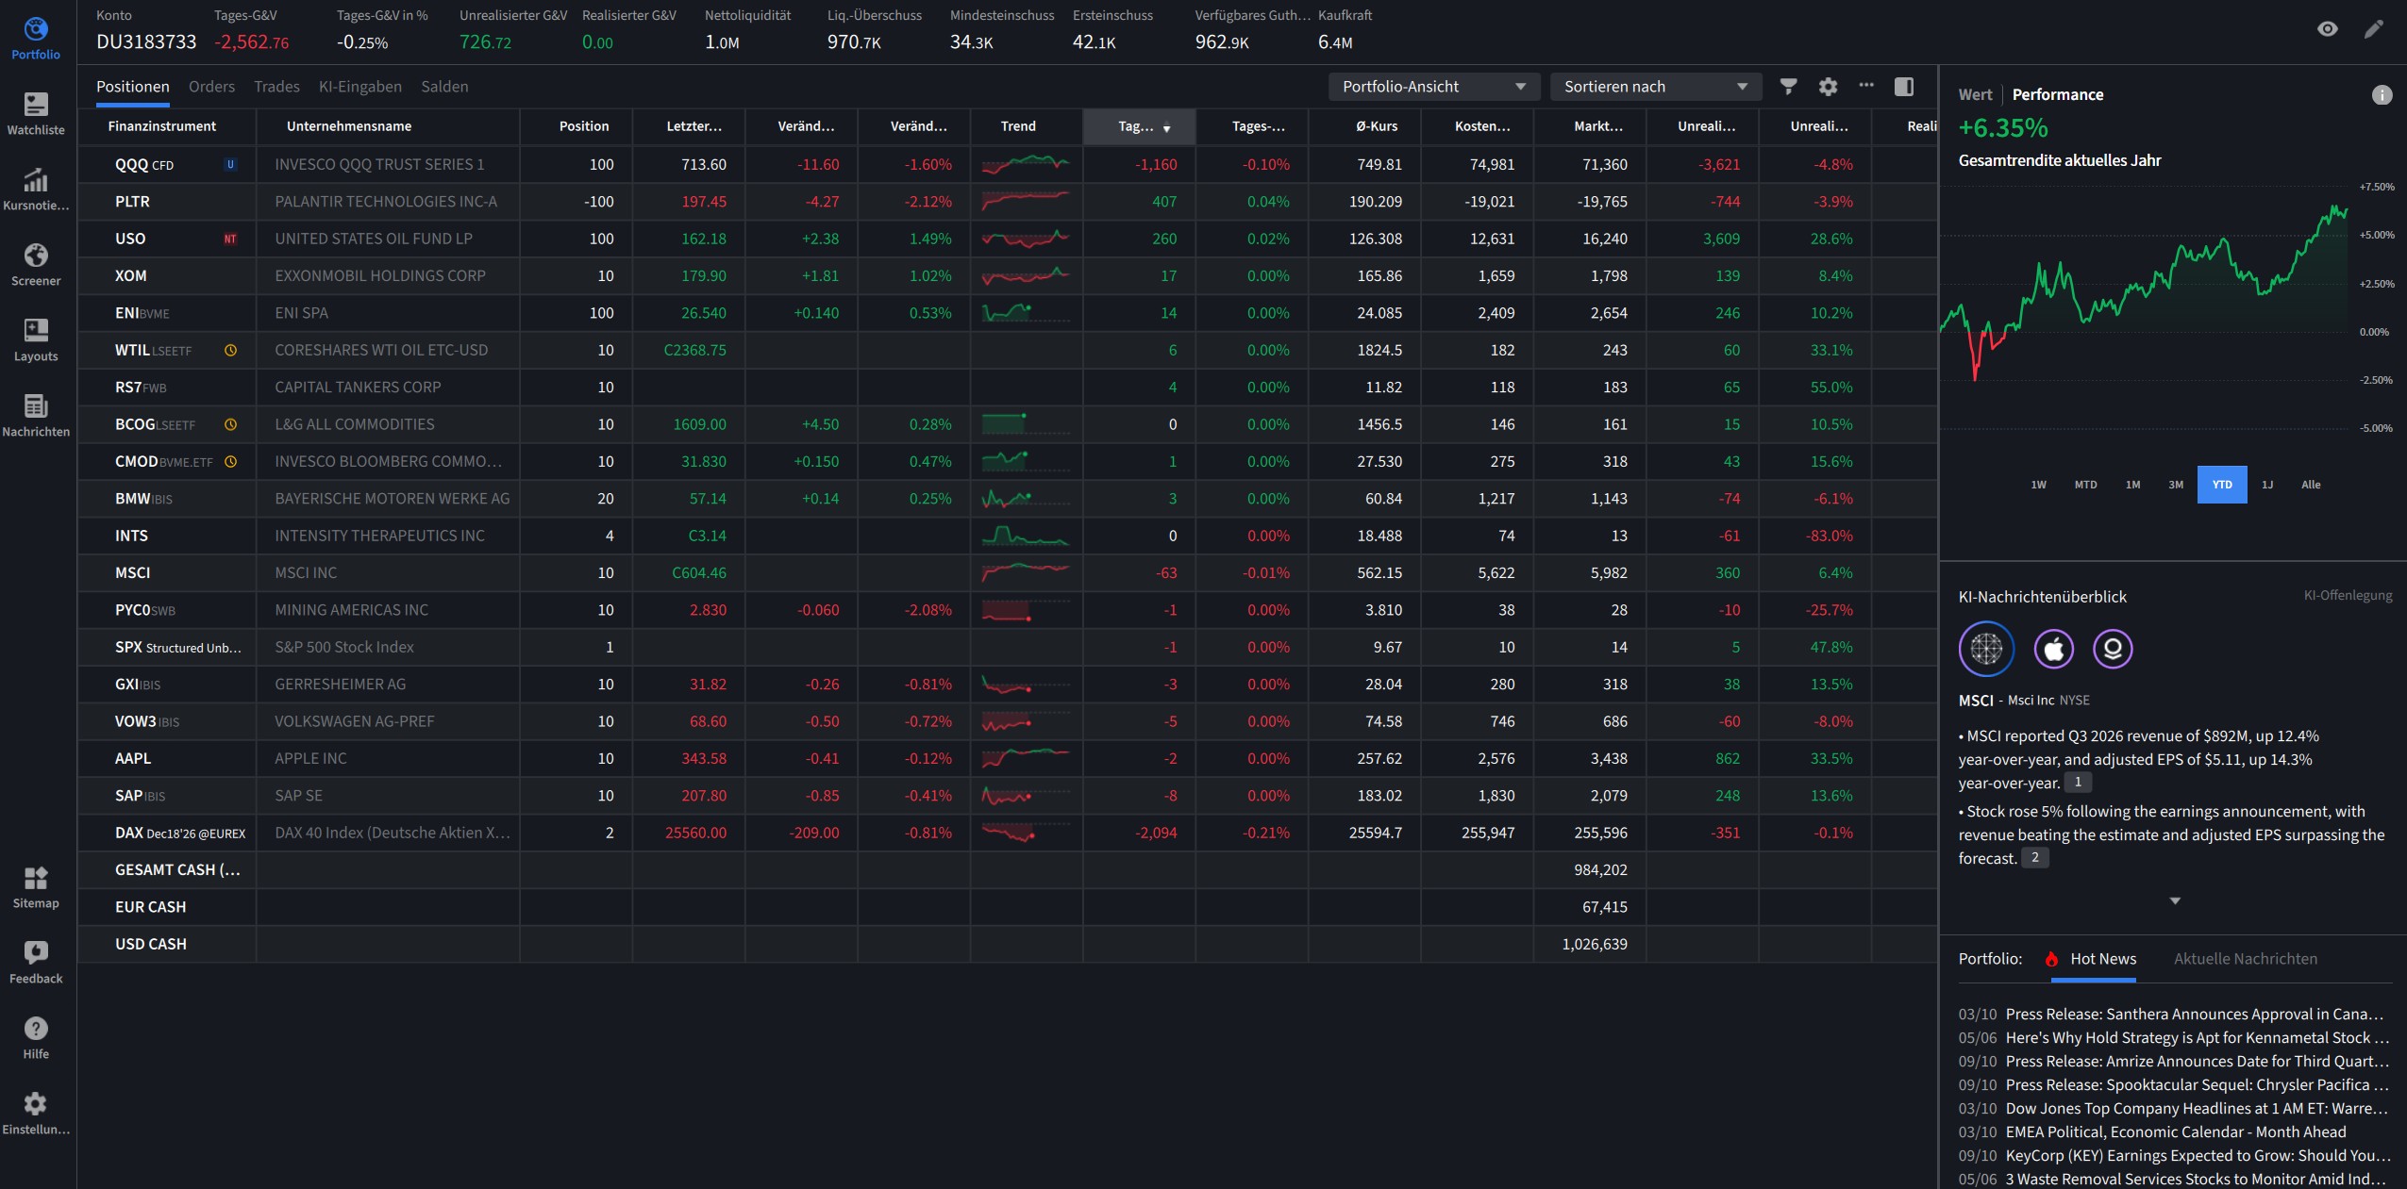Click the Tag... sorted column header
The image size is (2407, 1189).
pyautogui.click(x=1139, y=126)
